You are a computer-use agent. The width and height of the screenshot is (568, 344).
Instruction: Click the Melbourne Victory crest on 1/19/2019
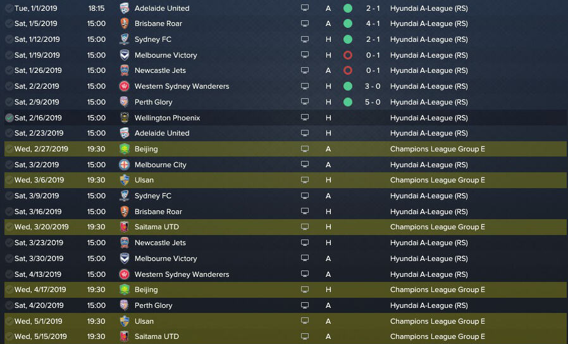click(x=124, y=55)
